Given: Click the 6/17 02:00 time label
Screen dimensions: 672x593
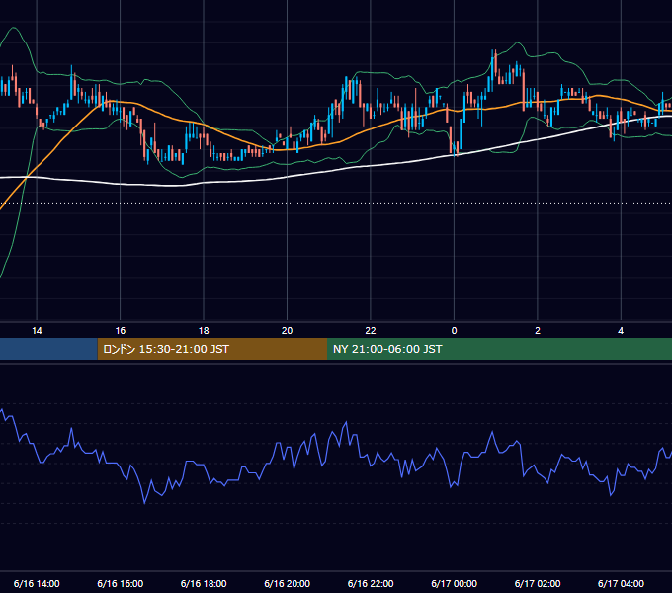Looking at the screenshot, I should (538, 583).
